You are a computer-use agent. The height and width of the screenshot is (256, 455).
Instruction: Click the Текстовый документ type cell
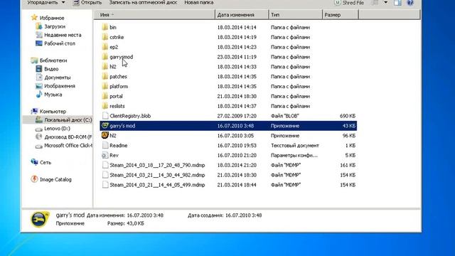[295, 145]
